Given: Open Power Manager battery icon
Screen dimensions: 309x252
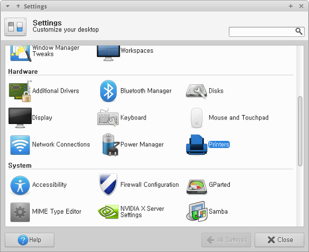Looking at the screenshot, I should [110, 145].
